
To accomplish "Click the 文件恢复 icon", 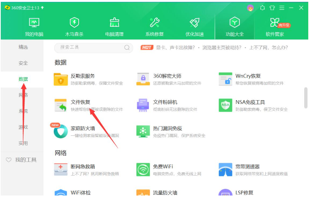I will coord(61,105).
